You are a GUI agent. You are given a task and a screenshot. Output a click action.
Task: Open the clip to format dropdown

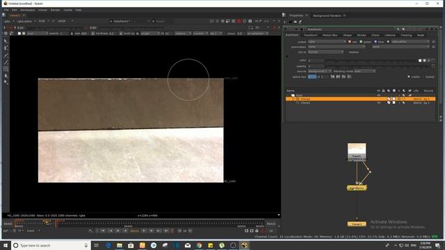click(x=326, y=52)
